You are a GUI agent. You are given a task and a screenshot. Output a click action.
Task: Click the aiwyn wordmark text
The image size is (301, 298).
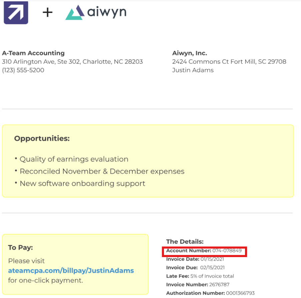[107, 13]
